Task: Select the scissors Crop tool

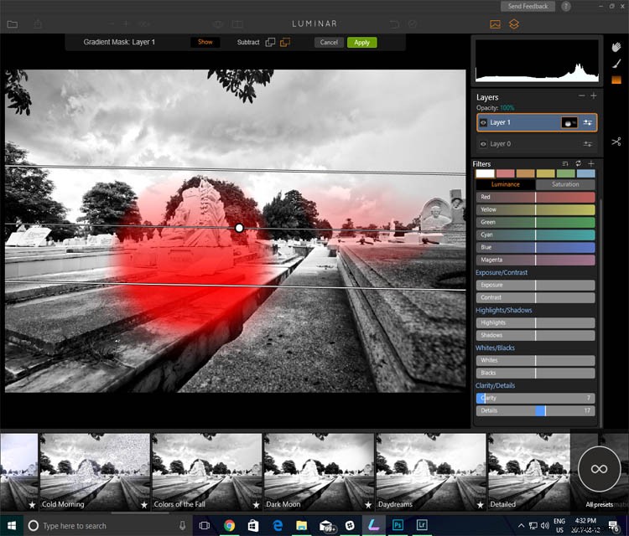Action: (x=616, y=142)
